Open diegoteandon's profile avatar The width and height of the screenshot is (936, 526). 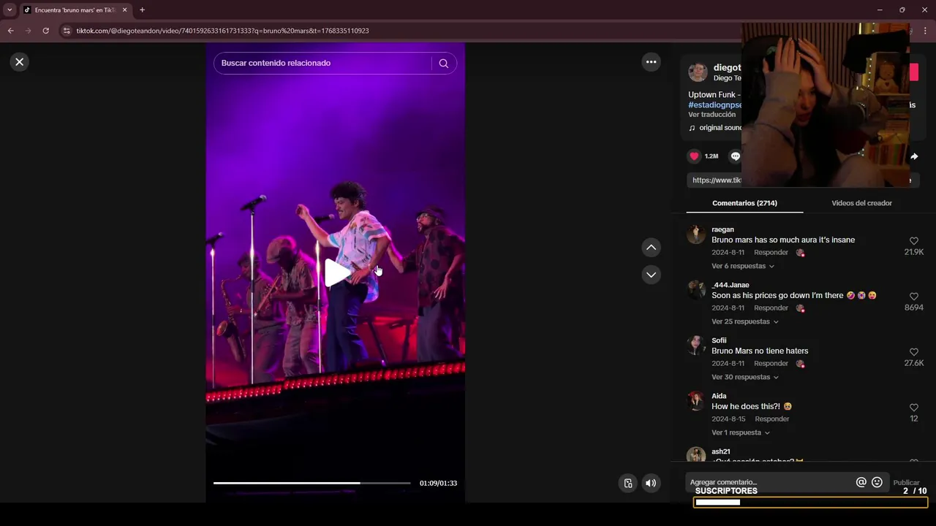(698, 72)
